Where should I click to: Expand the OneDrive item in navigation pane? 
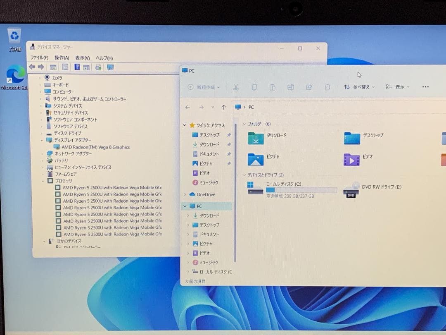185,194
